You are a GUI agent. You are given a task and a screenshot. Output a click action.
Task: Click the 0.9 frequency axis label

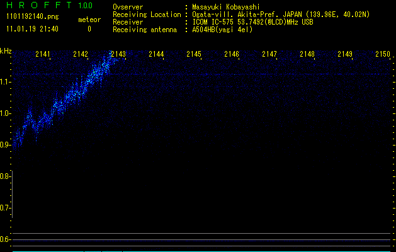(5, 145)
